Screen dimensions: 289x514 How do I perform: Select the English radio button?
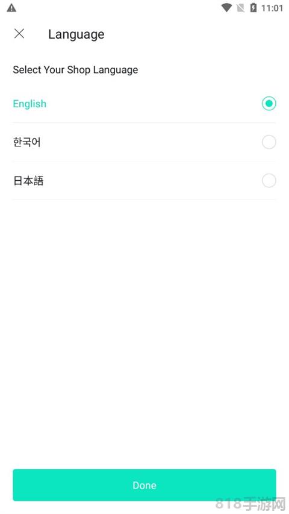[269, 104]
